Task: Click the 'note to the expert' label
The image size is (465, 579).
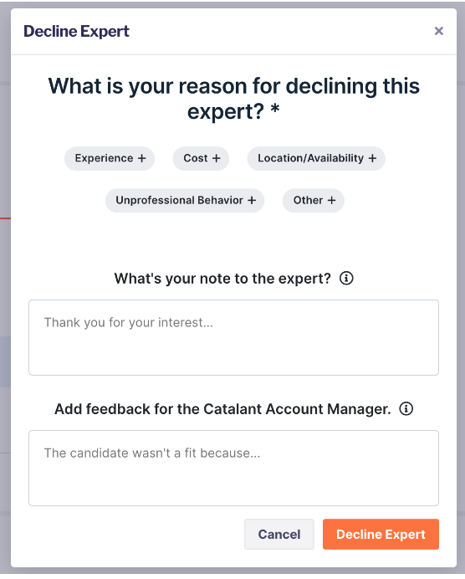Action: pyautogui.click(x=222, y=279)
